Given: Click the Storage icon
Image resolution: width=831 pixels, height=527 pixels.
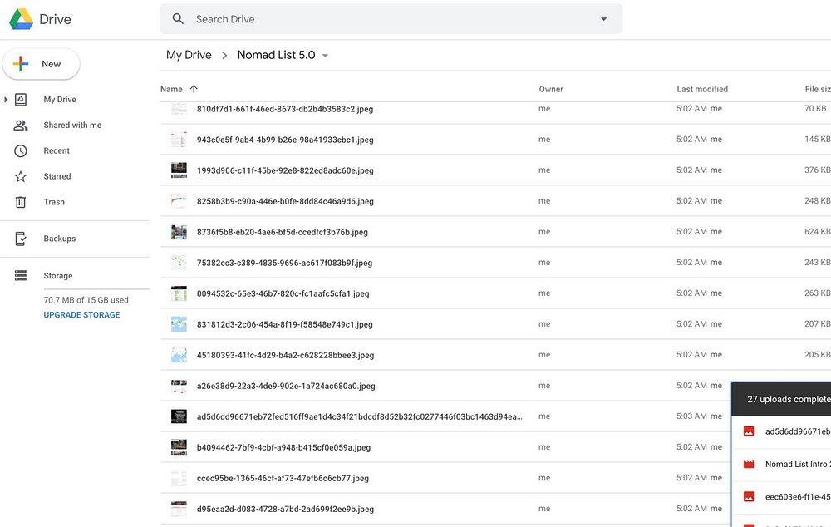Looking at the screenshot, I should pyautogui.click(x=21, y=276).
